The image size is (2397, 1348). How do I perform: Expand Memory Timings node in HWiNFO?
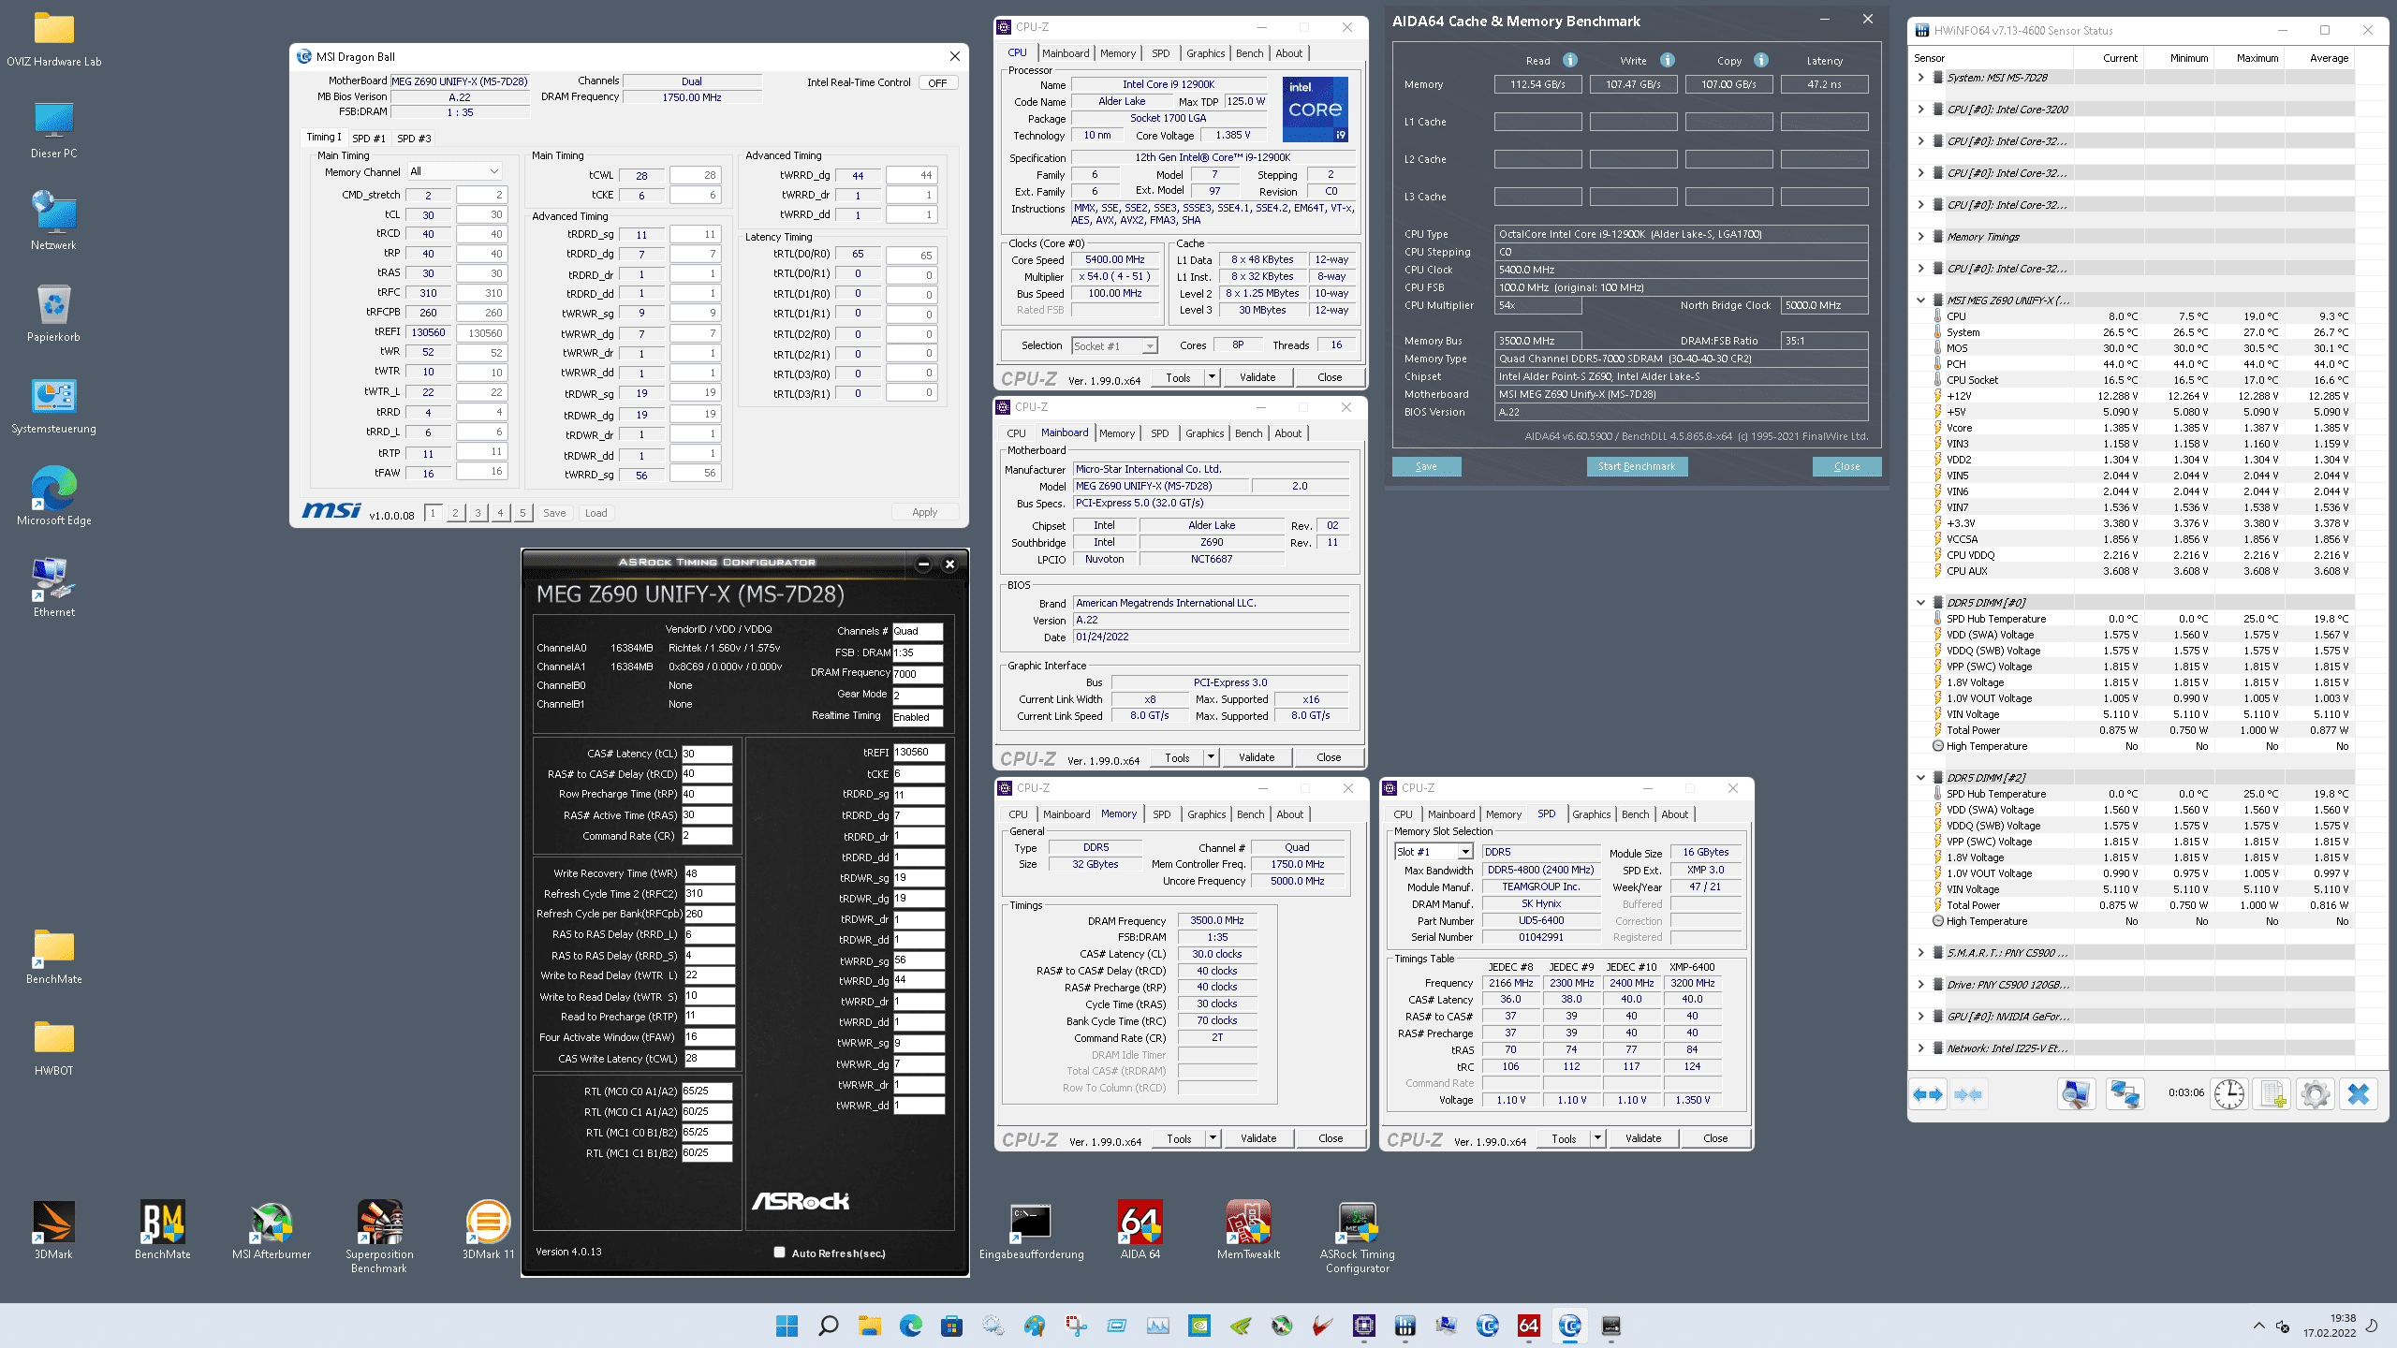[1921, 237]
